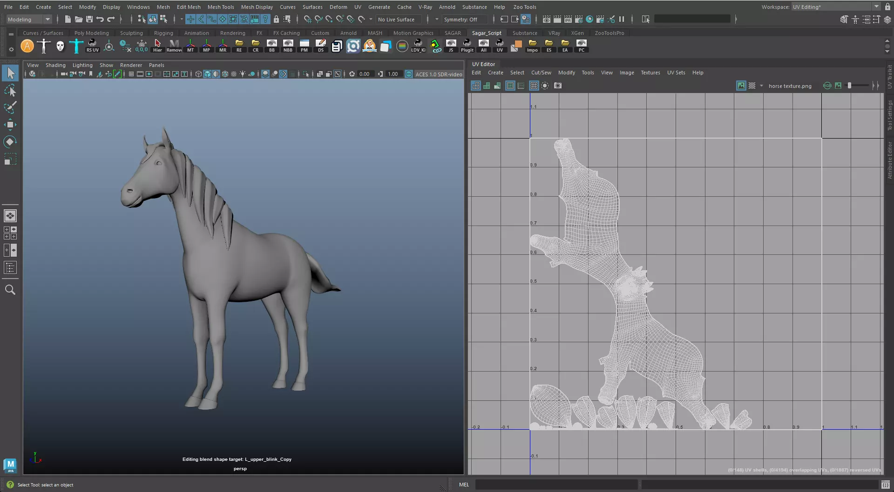Click MEL script language label
This screenshot has width=894, height=492.
coord(464,485)
